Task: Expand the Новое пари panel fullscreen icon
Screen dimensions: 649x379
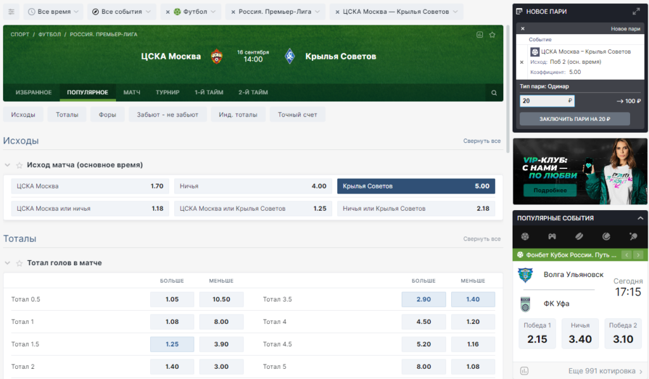Action: pos(636,11)
